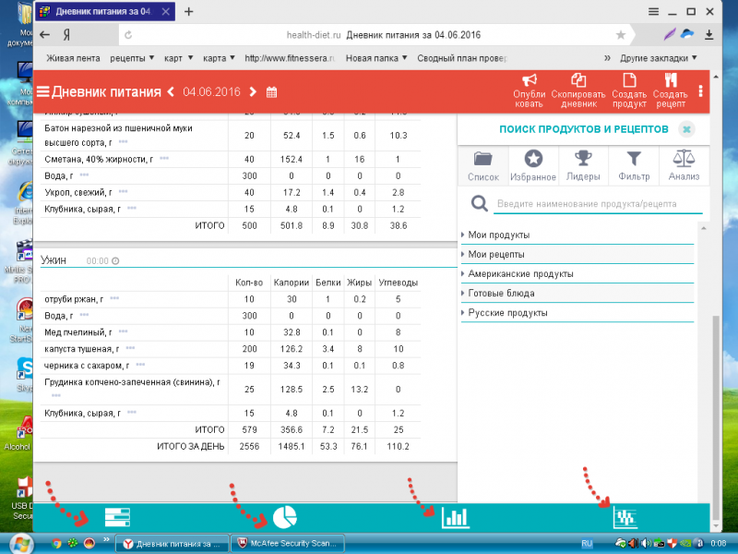Go to next day with right arrow
Screen dimensions: 738x554
[x=249, y=91]
